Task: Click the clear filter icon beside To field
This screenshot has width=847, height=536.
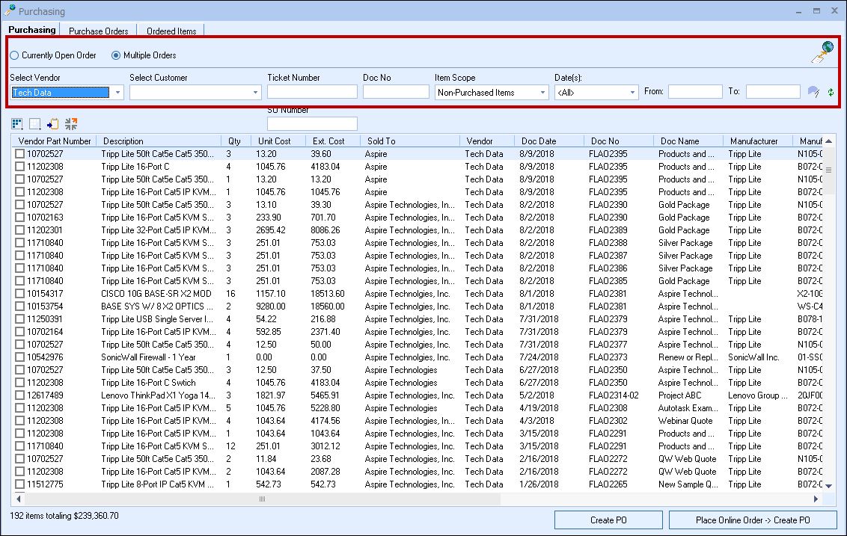Action: pyautogui.click(x=813, y=92)
